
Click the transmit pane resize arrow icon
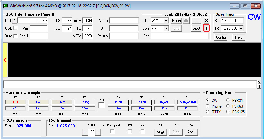click(259, 86)
